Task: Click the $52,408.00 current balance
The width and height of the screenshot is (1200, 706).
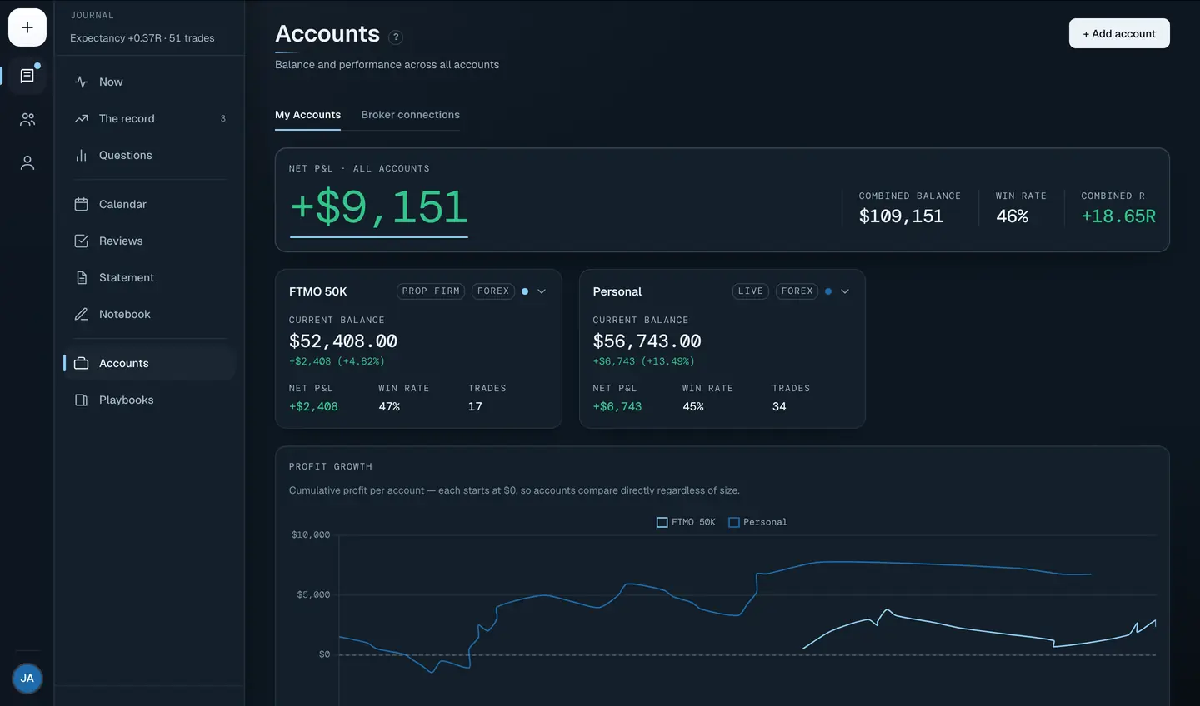Action: (x=343, y=341)
